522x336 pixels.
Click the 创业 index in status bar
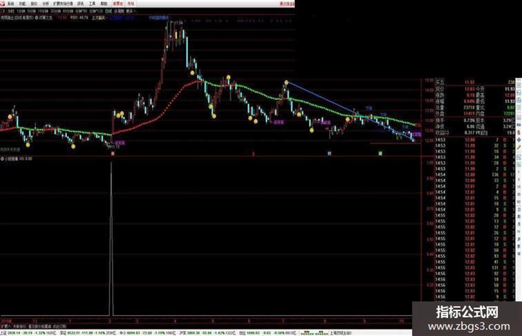[268, 333]
